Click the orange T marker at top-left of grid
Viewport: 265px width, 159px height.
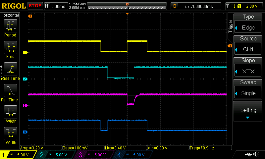pos(30,16)
